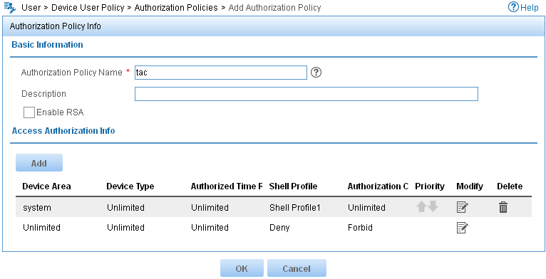Viewport: 546px width, 279px height.
Task: Open the User breadcrumb link
Action: 31,8
